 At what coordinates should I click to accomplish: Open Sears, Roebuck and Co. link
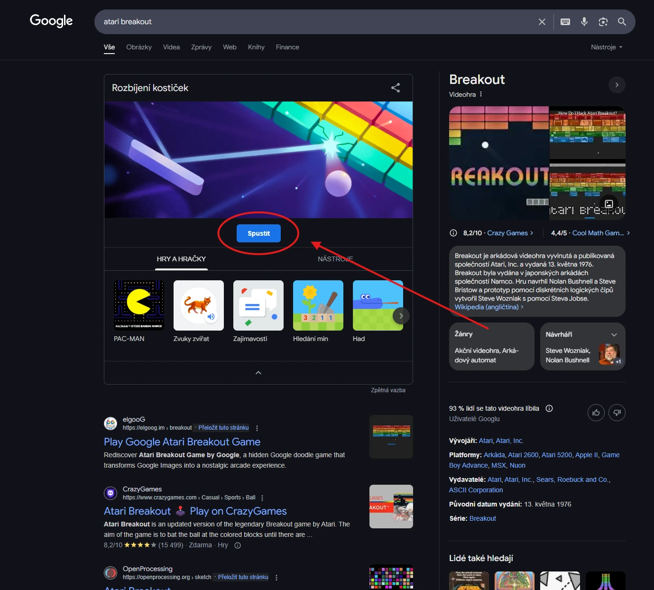572,479
